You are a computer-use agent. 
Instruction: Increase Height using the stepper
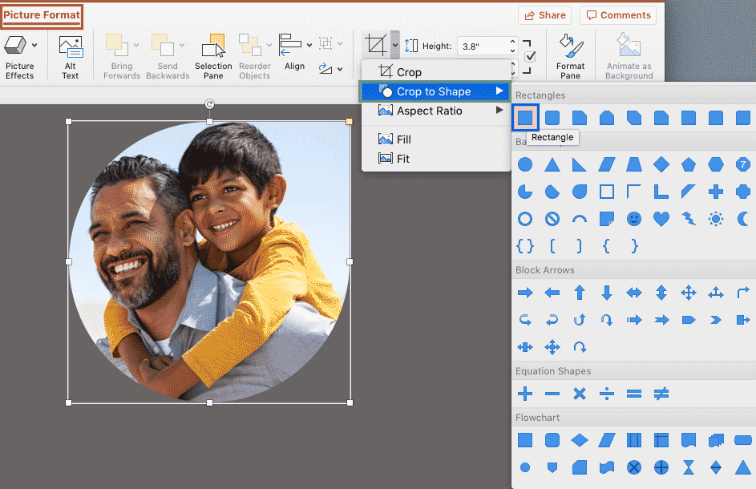click(512, 41)
